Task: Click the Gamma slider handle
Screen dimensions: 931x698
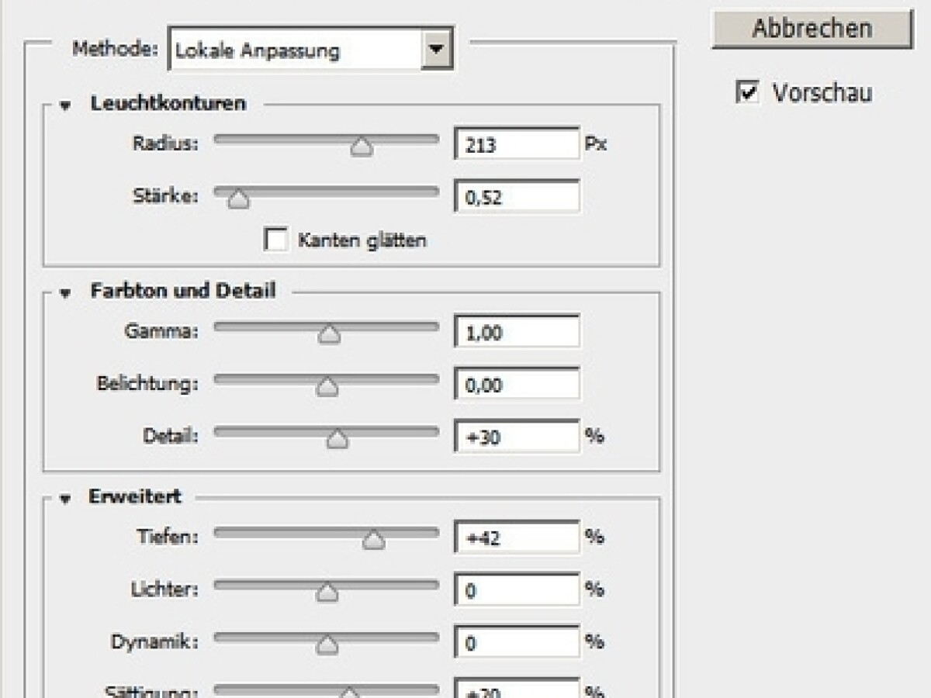Action: click(329, 333)
